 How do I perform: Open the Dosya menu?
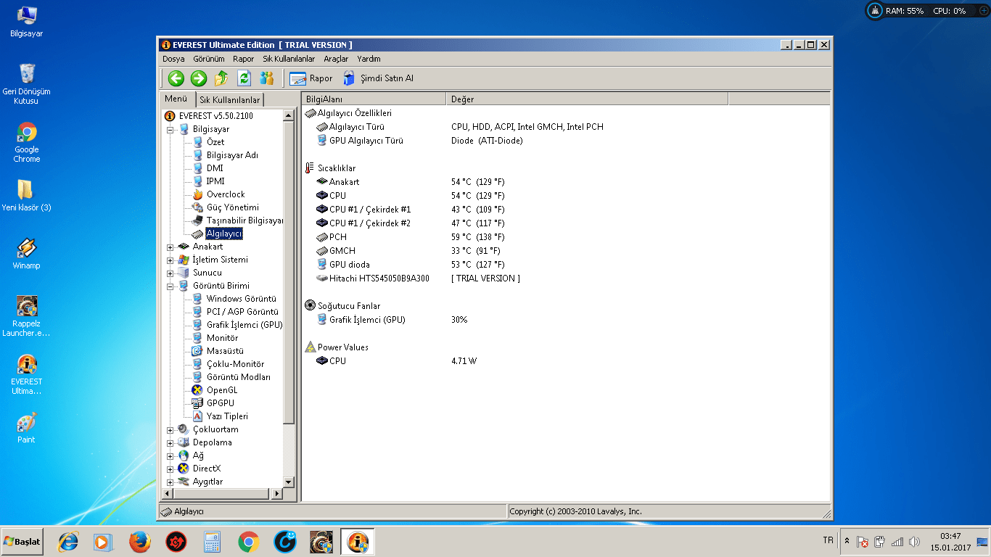click(173, 59)
